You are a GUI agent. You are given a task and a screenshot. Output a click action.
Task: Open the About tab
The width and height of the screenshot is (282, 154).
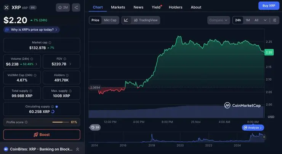(x=196, y=7)
